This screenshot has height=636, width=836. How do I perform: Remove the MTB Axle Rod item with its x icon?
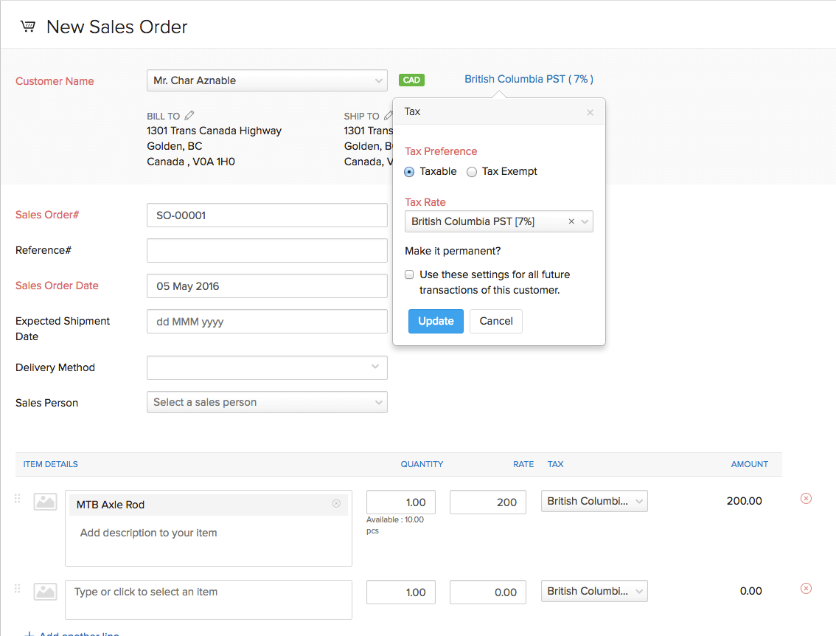click(336, 504)
